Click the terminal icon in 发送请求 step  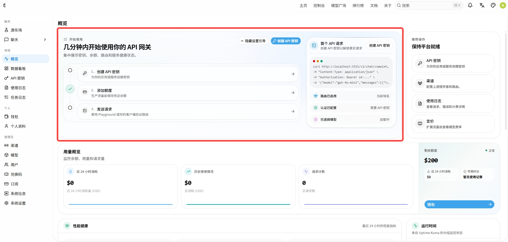coord(85,111)
